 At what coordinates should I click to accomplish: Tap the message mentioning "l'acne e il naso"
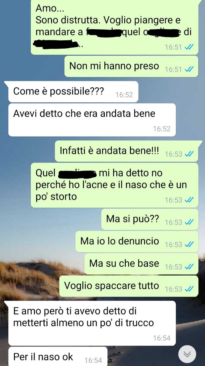[114, 185]
